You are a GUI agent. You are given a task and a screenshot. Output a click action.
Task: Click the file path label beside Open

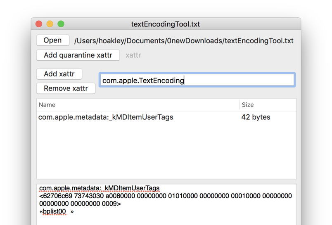coord(184,41)
